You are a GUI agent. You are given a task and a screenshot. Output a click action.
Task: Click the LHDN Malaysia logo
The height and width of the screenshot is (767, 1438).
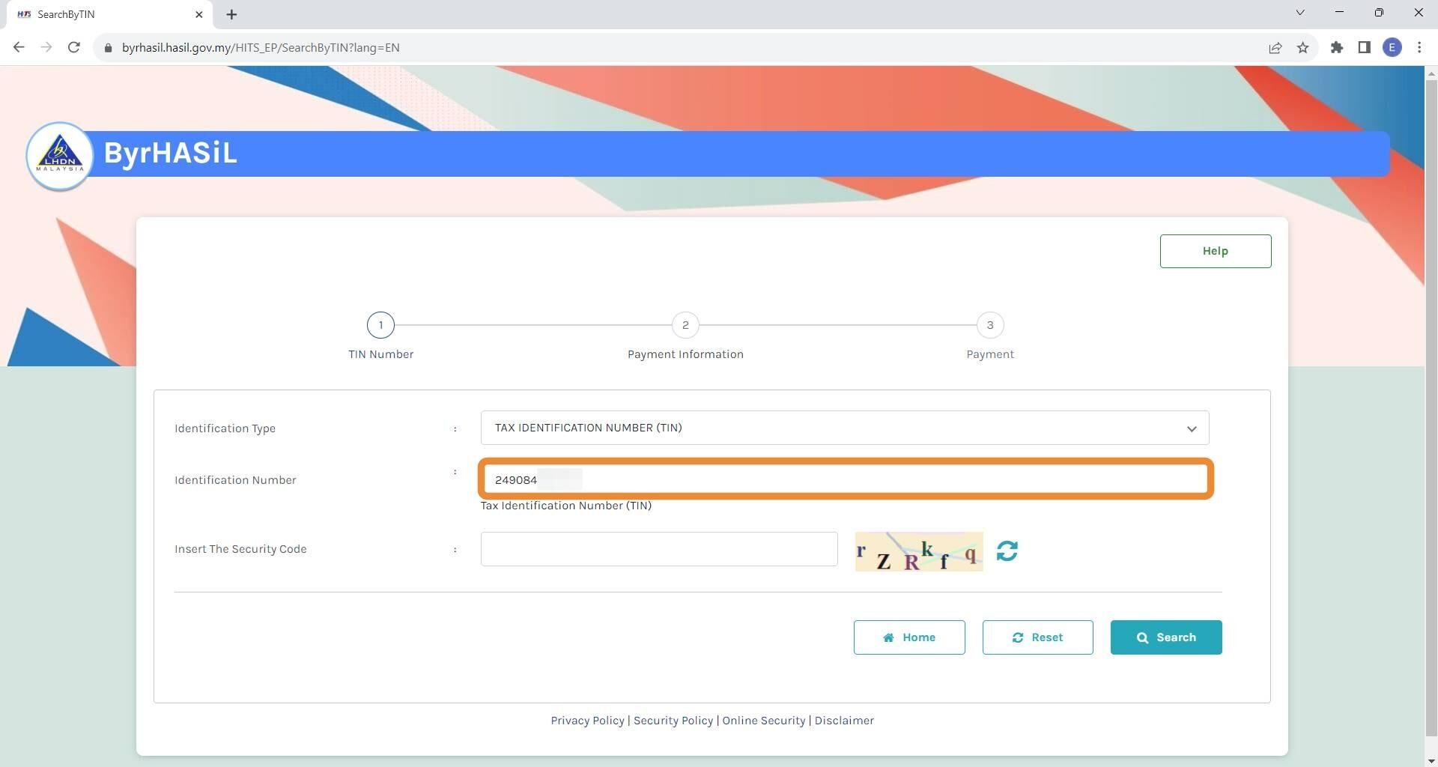tap(60, 156)
